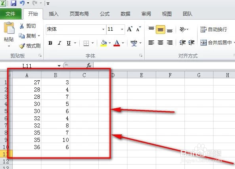Select column G header
The image size is (235, 169).
[199, 75]
